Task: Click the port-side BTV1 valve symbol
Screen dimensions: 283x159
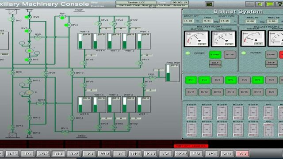Action: pos(140,63)
